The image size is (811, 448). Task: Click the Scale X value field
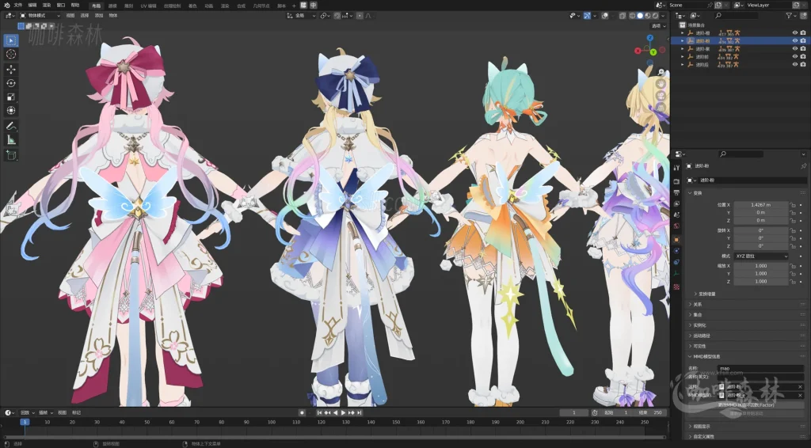pyautogui.click(x=761, y=266)
